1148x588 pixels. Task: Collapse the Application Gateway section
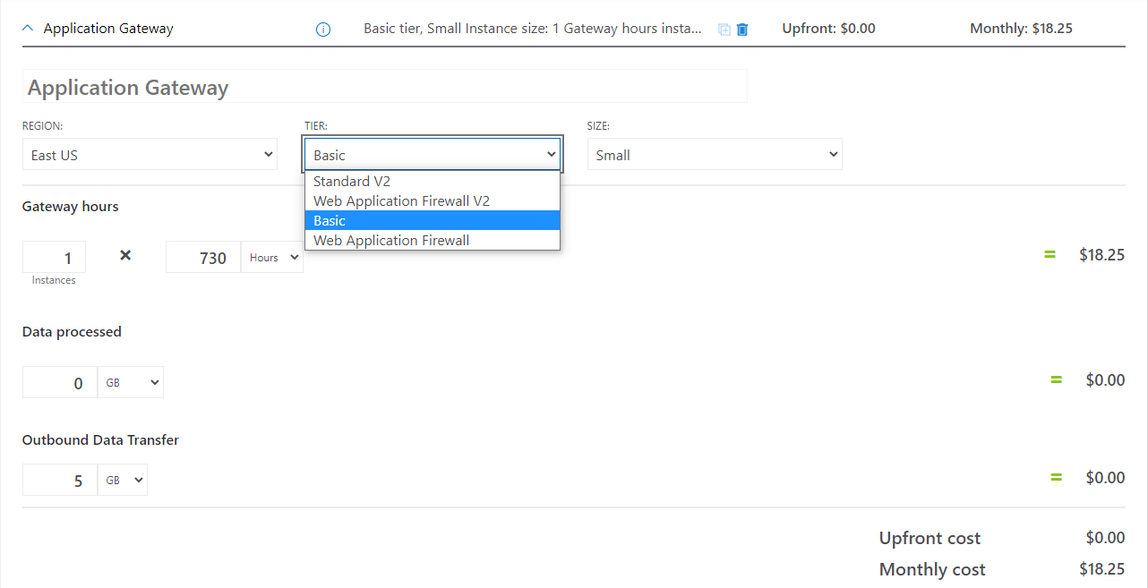pos(26,28)
